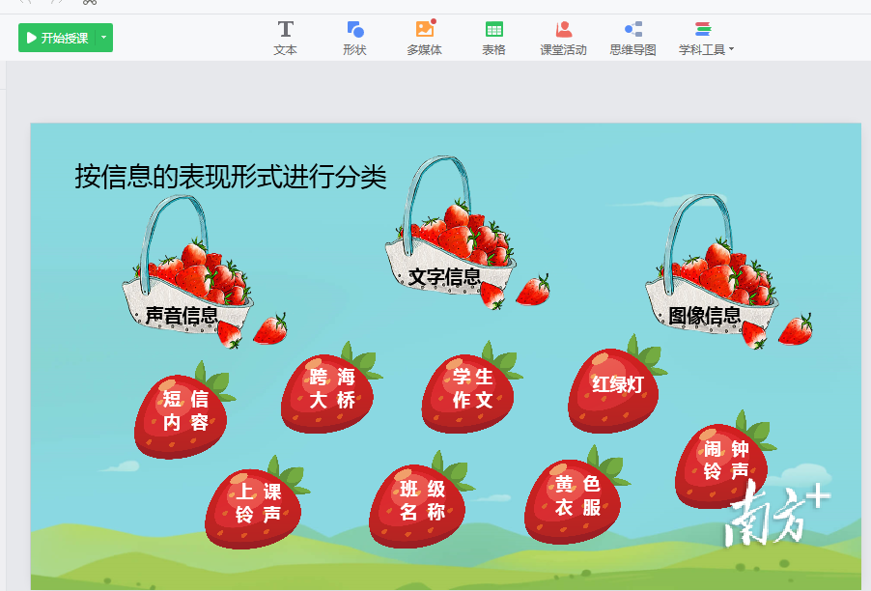Insert a 表格 table
The height and width of the screenshot is (591, 871).
tap(493, 38)
